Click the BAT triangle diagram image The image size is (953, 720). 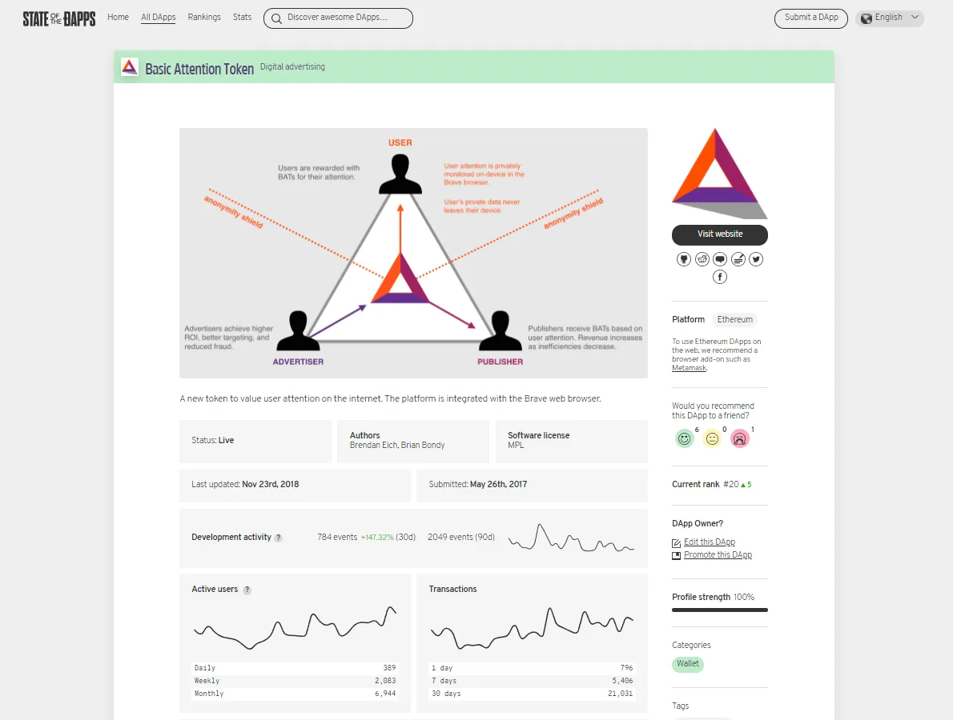tap(413, 253)
